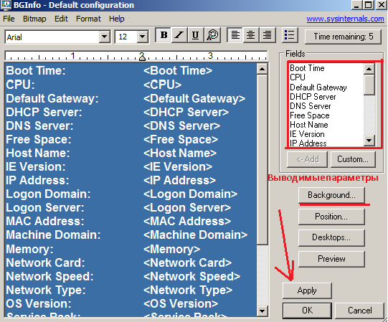
Task: Click the 'Machine Domain:' label text
Action: 54,235
